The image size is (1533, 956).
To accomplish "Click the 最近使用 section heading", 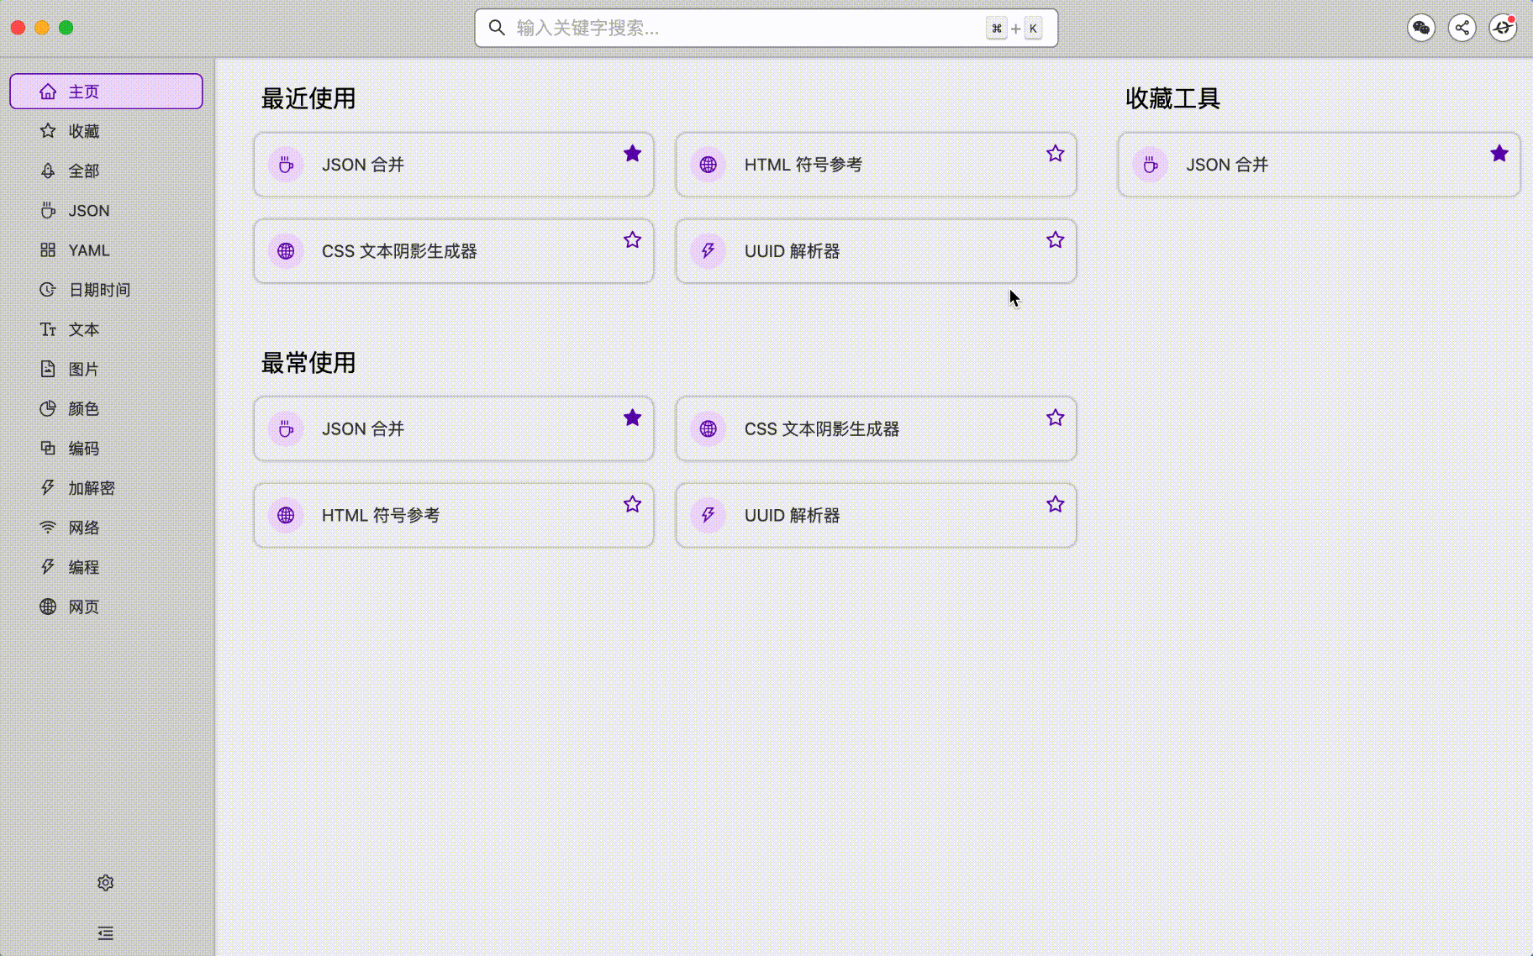I will point(308,98).
